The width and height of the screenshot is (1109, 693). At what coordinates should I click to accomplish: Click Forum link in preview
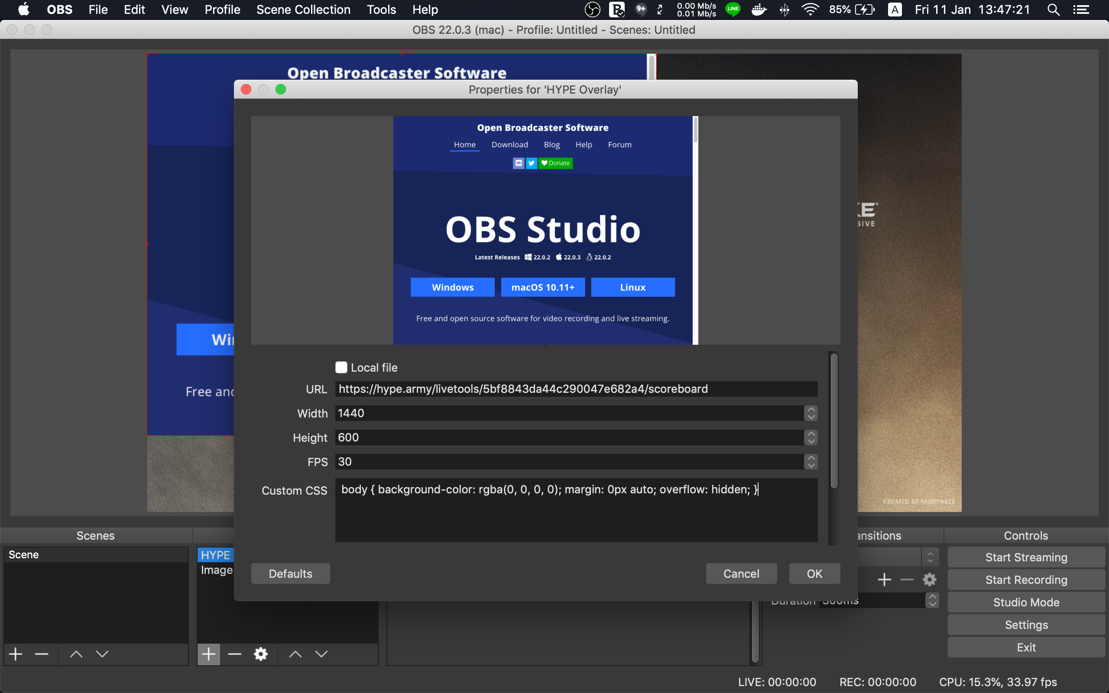619,145
